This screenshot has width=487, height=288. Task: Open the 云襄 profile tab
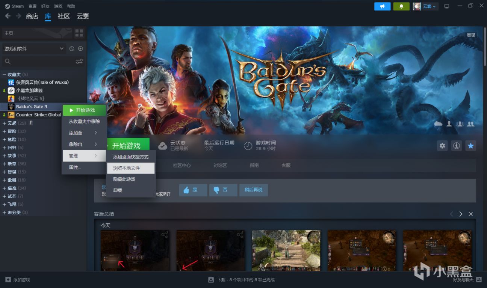click(x=83, y=16)
